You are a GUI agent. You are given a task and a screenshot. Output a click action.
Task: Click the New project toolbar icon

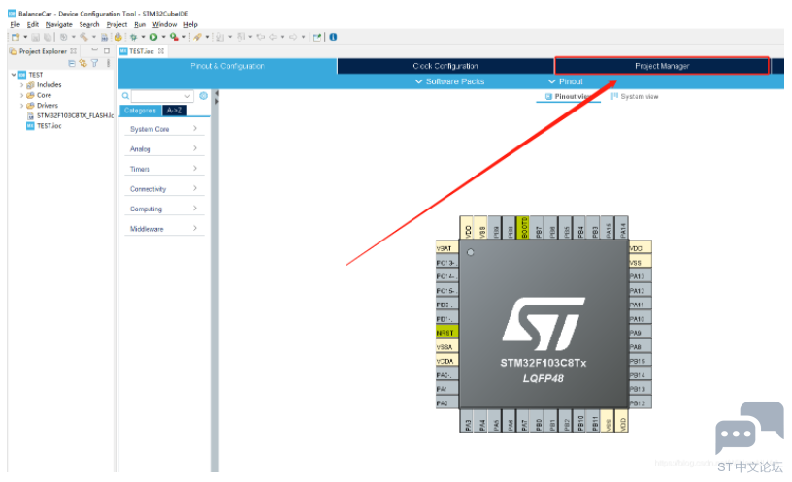[x=16, y=37]
